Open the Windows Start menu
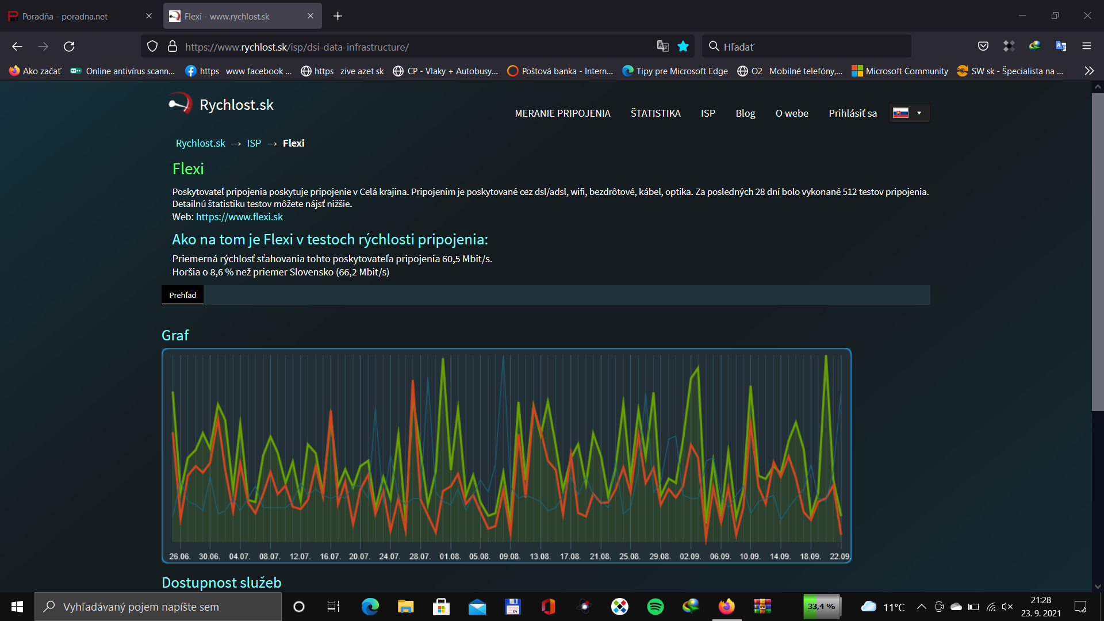This screenshot has height=621, width=1104. (x=17, y=607)
